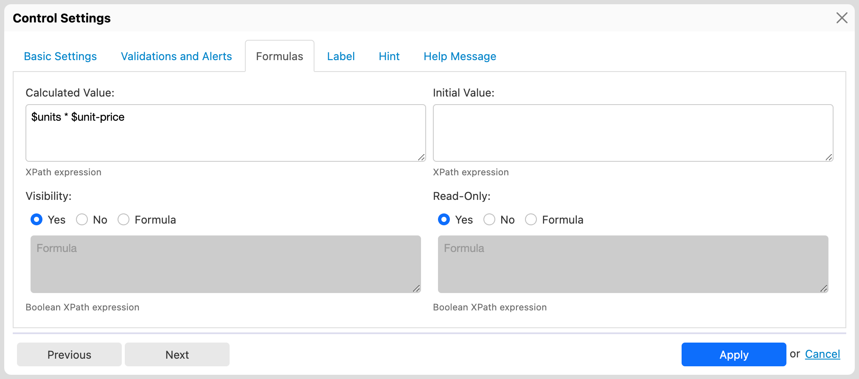This screenshot has width=859, height=379.
Task: Set Read-Only to No
Action: (x=489, y=219)
